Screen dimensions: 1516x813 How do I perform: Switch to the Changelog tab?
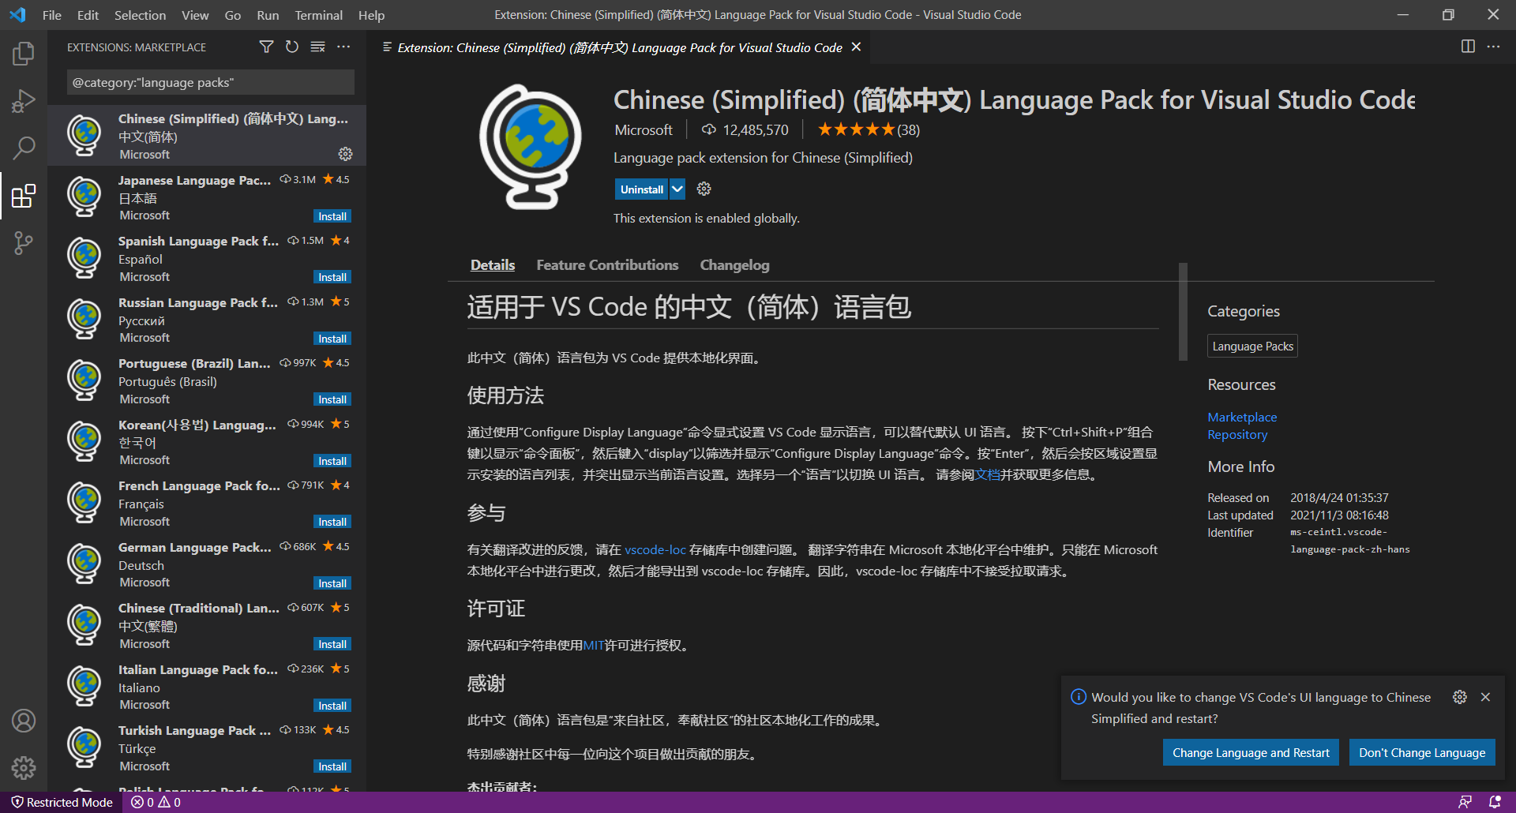click(734, 265)
